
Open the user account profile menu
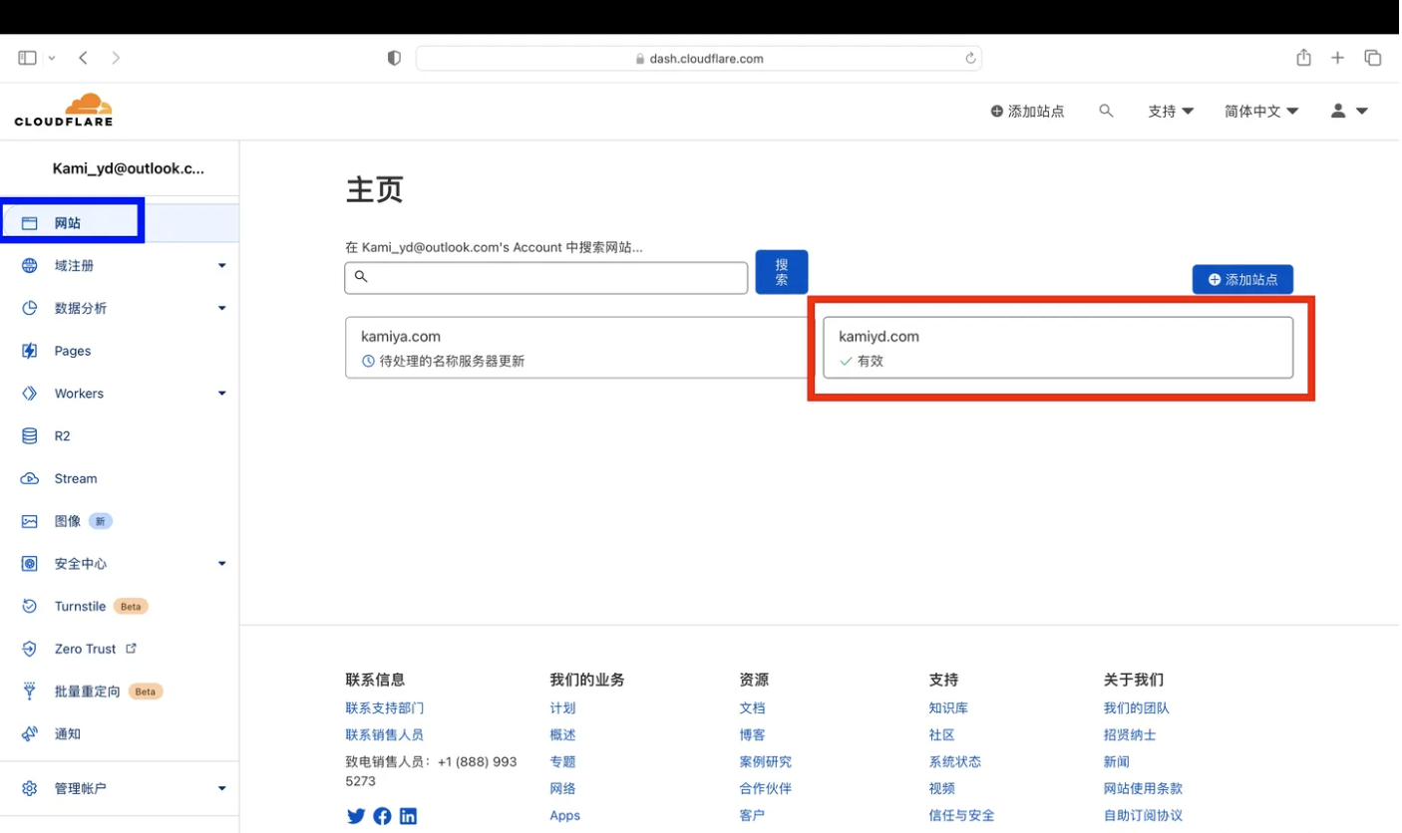click(1349, 112)
